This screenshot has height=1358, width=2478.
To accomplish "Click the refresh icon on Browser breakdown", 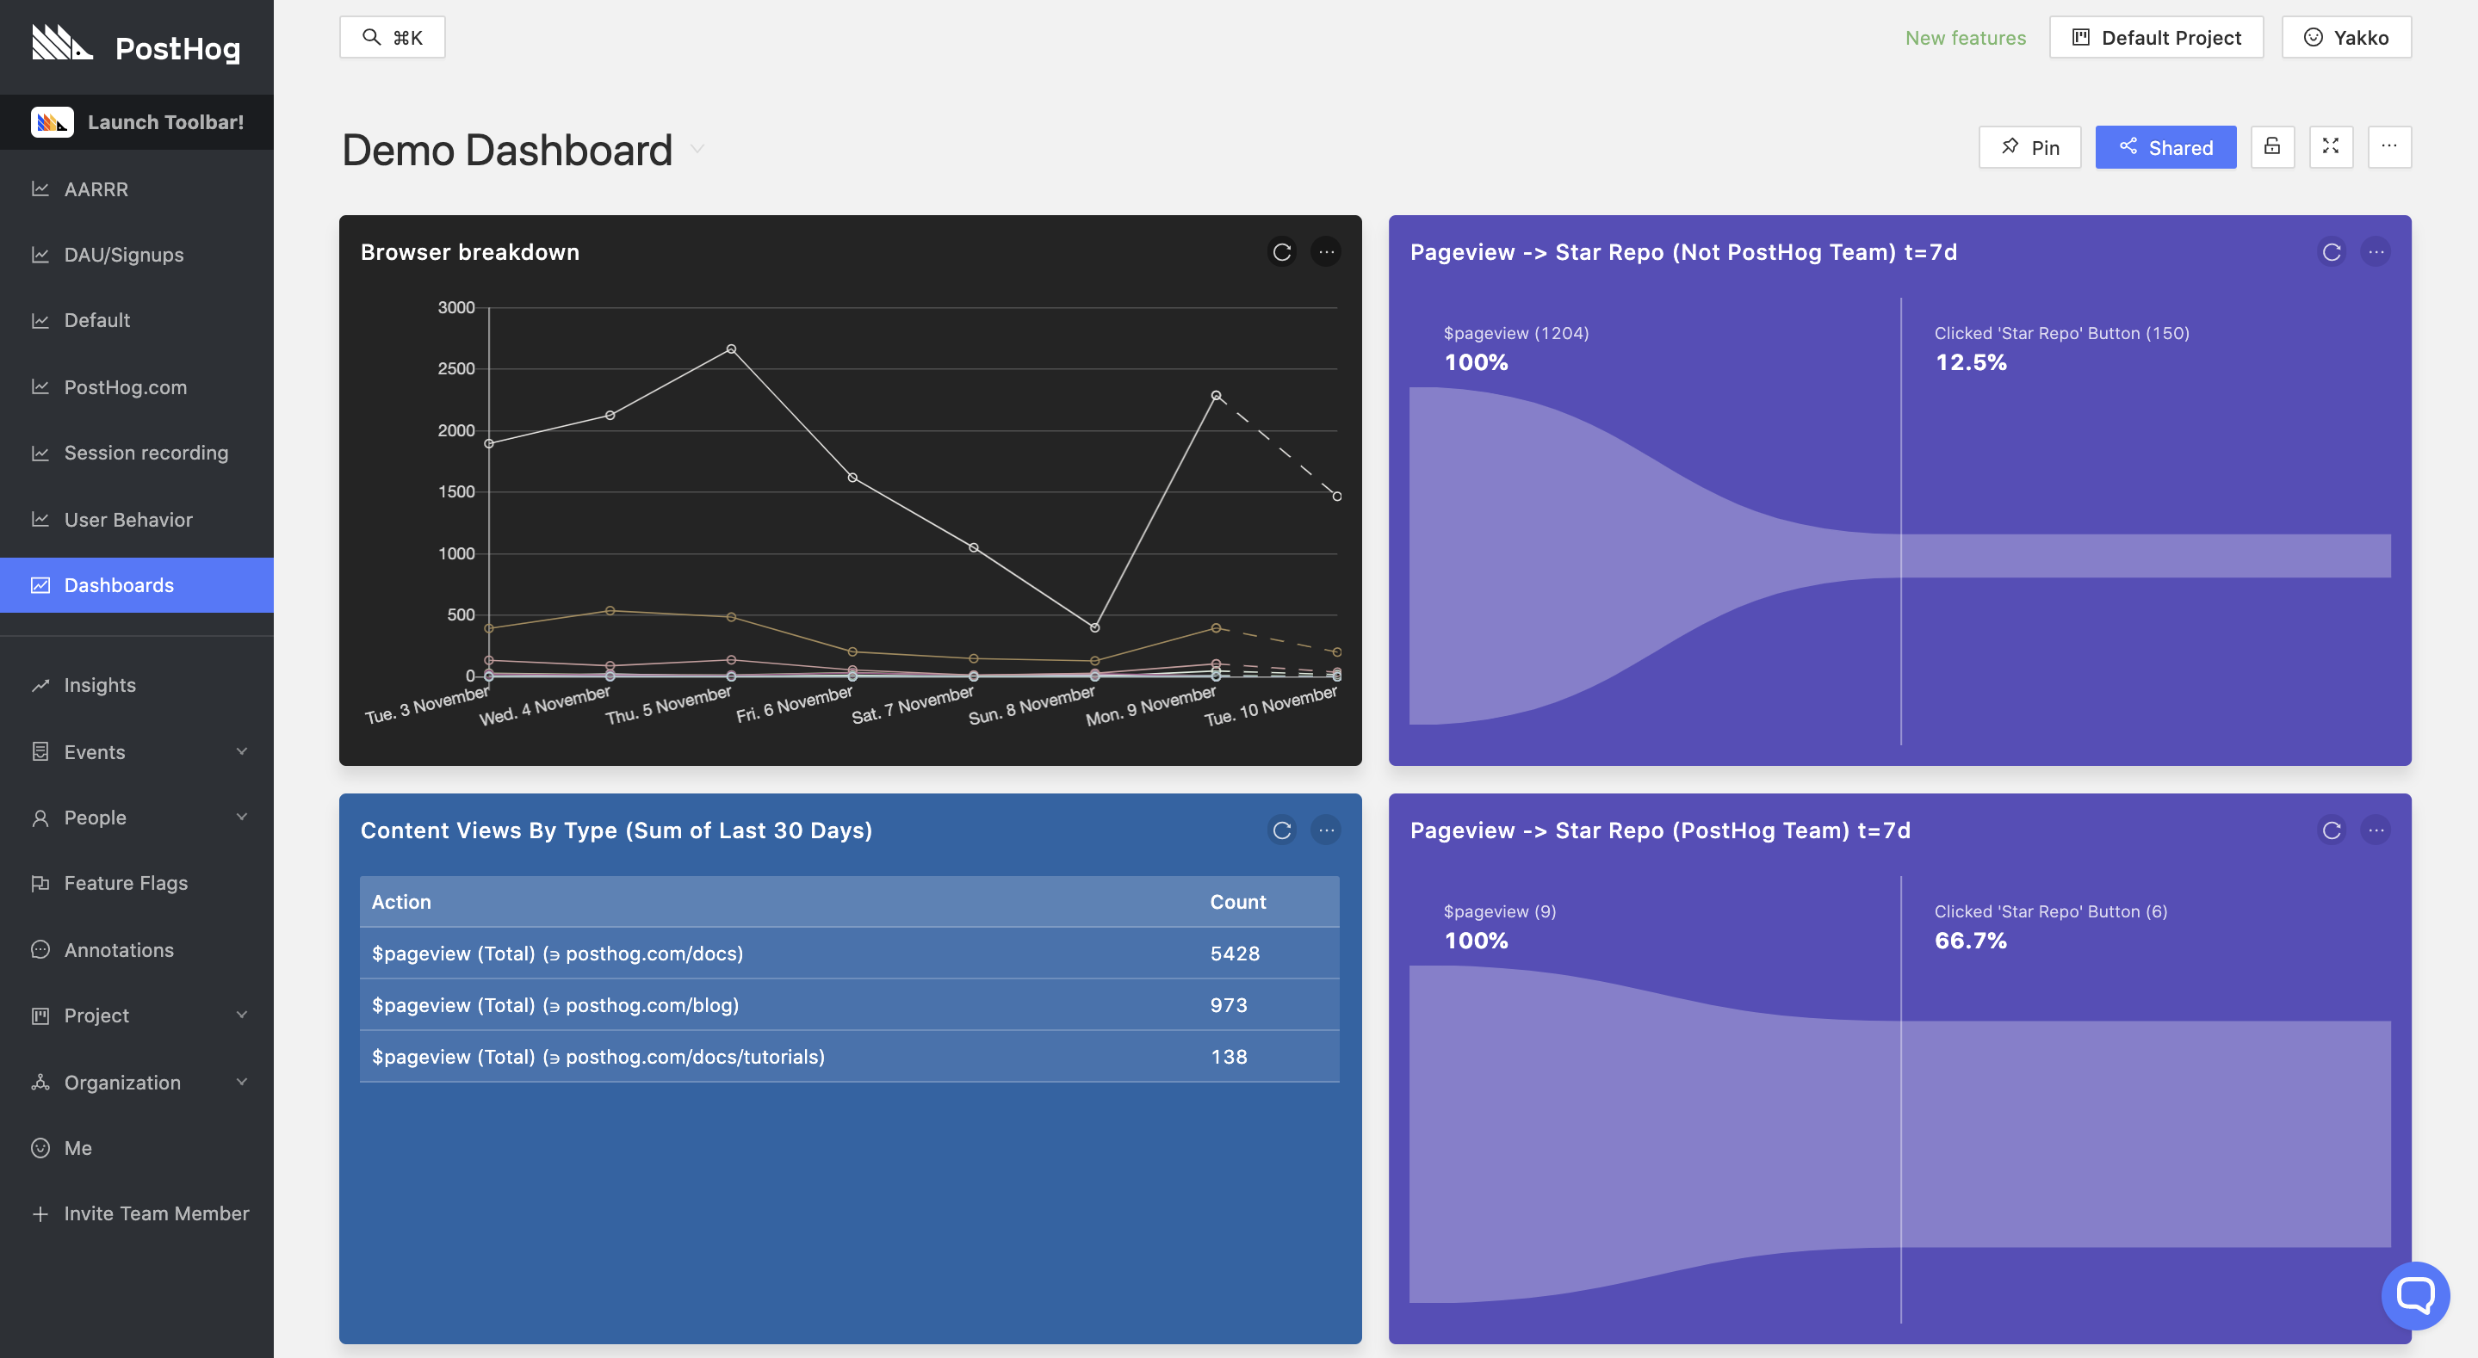I will (x=1282, y=252).
